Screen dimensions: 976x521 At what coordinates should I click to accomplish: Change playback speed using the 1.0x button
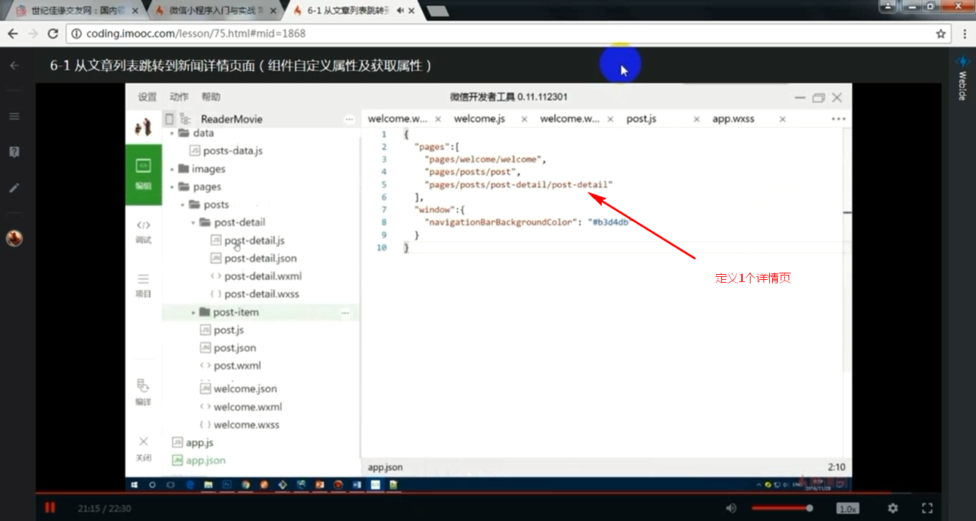coord(848,508)
